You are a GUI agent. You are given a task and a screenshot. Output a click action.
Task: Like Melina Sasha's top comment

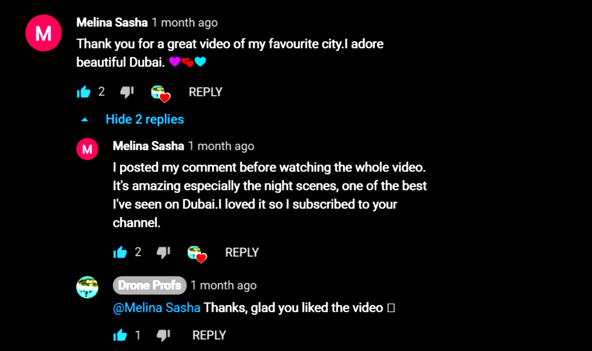tap(84, 92)
